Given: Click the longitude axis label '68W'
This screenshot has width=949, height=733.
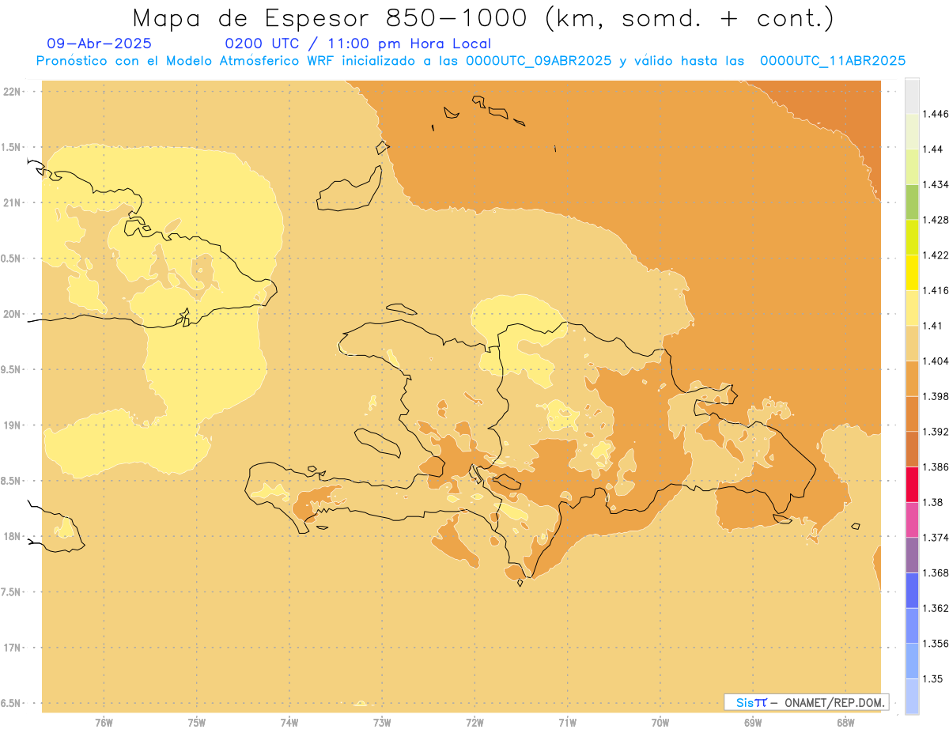Looking at the screenshot, I should pyautogui.click(x=845, y=722).
